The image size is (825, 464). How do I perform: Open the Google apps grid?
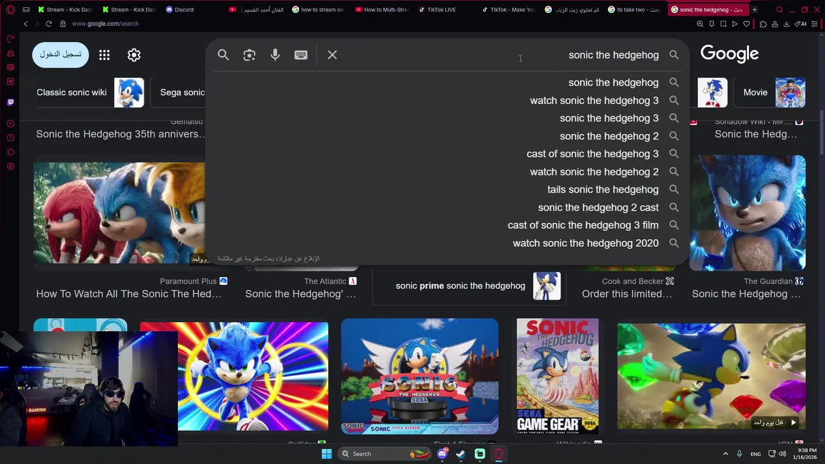pos(104,55)
